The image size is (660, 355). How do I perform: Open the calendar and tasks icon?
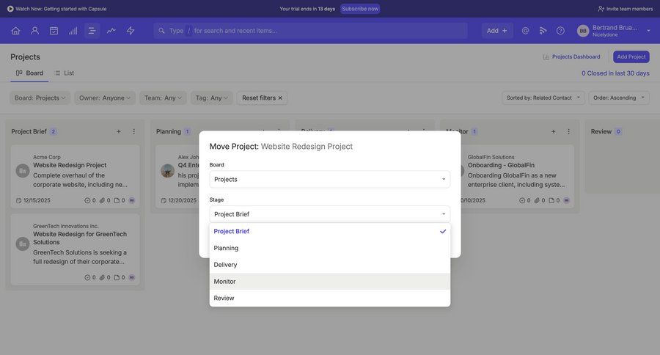click(54, 31)
